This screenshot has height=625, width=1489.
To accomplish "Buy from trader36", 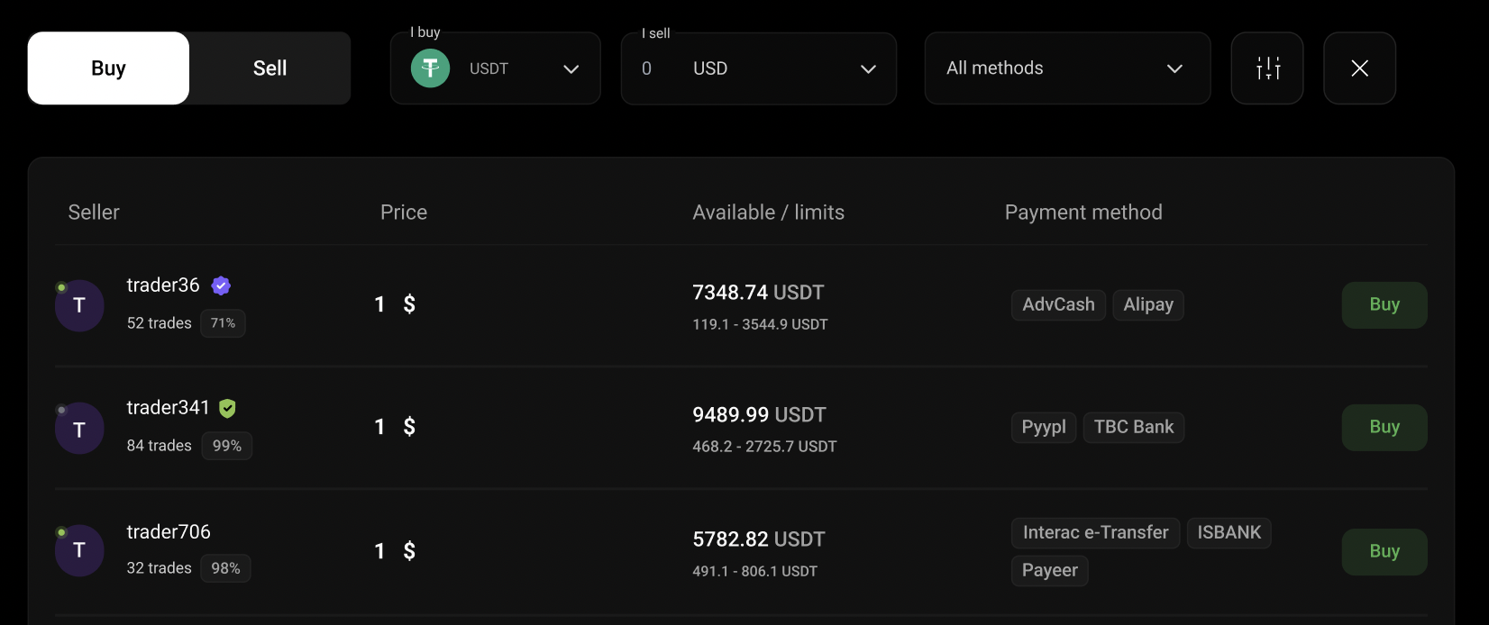I will [x=1384, y=305].
